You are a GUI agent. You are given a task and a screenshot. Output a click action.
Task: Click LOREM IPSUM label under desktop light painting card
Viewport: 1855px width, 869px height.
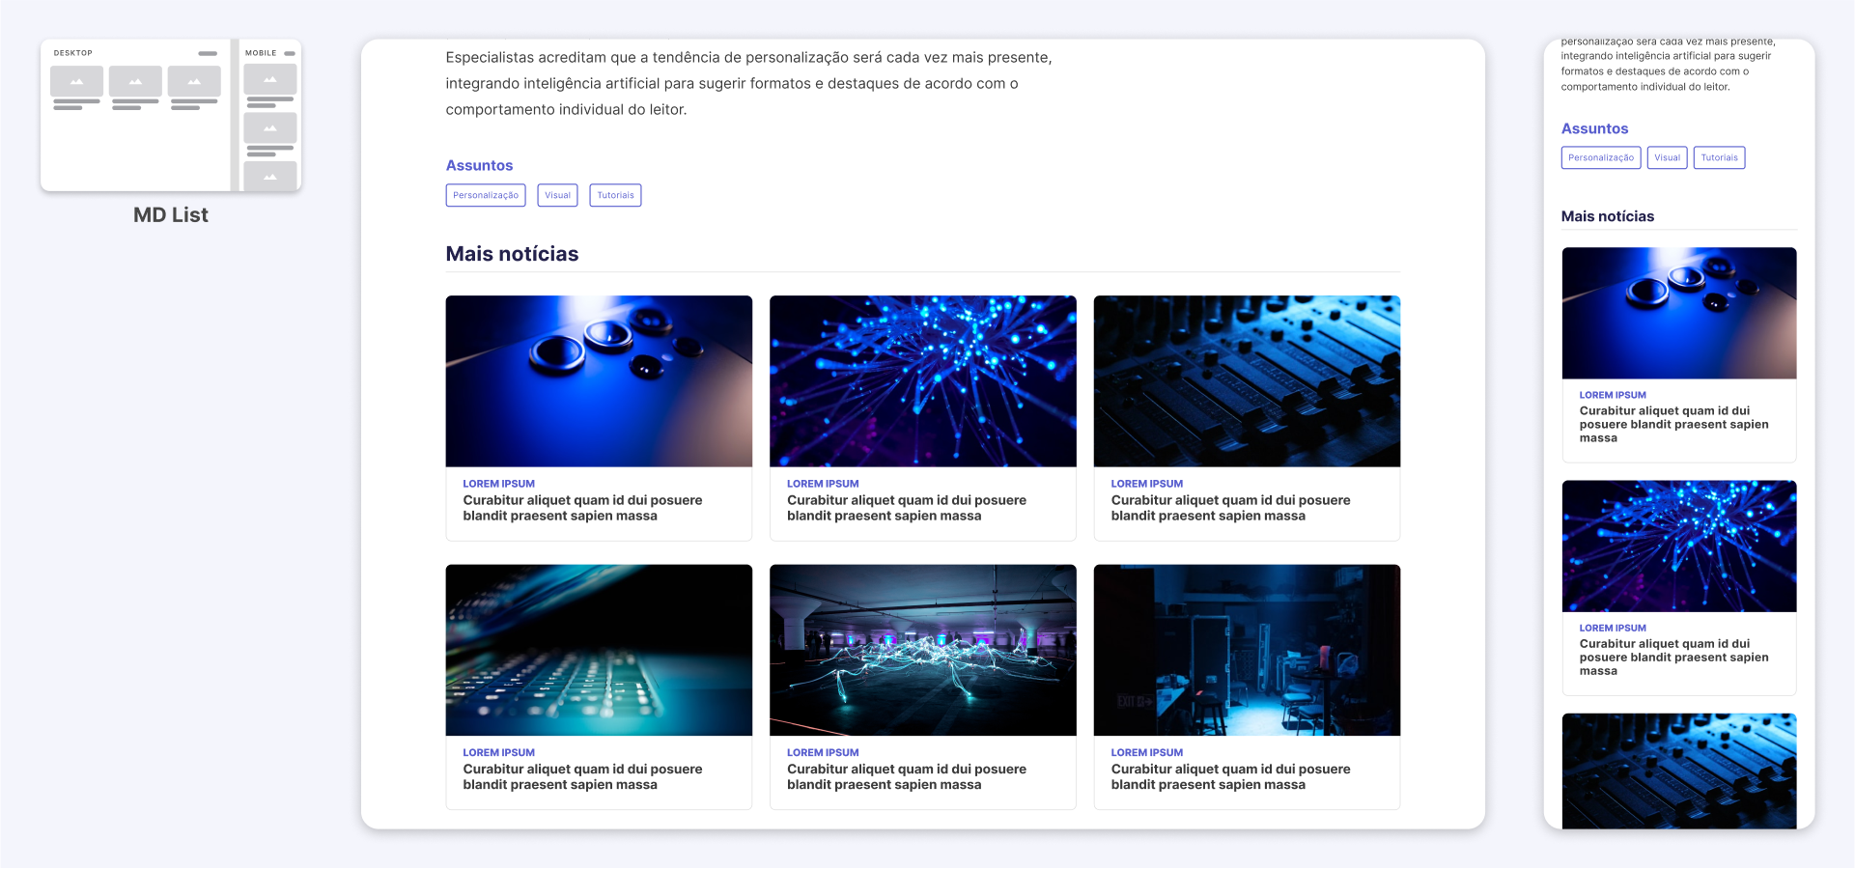pyautogui.click(x=823, y=752)
